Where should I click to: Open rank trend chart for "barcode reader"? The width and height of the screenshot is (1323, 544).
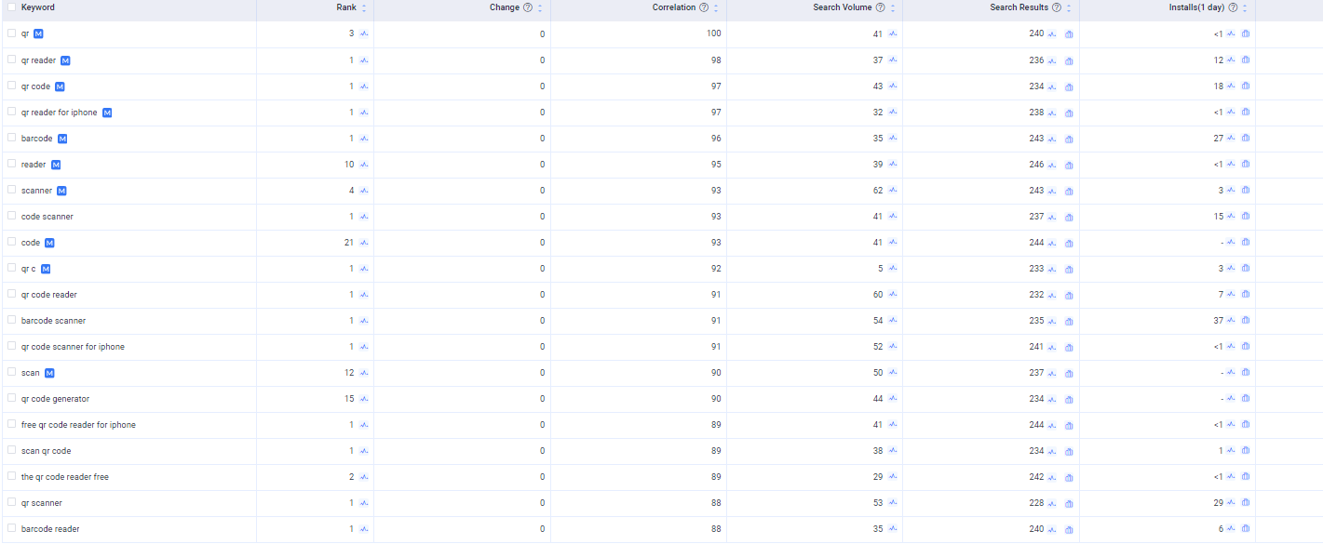tap(364, 528)
